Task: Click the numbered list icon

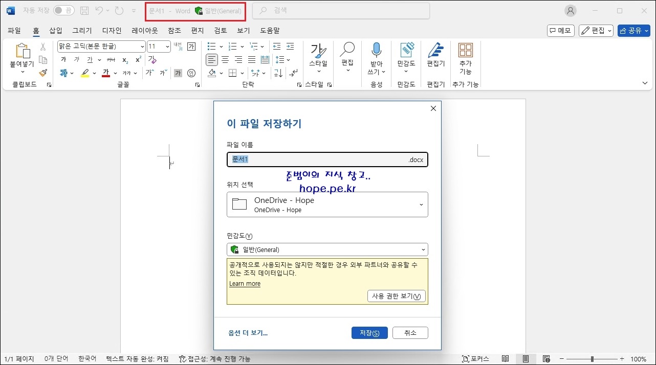Action: [232, 47]
